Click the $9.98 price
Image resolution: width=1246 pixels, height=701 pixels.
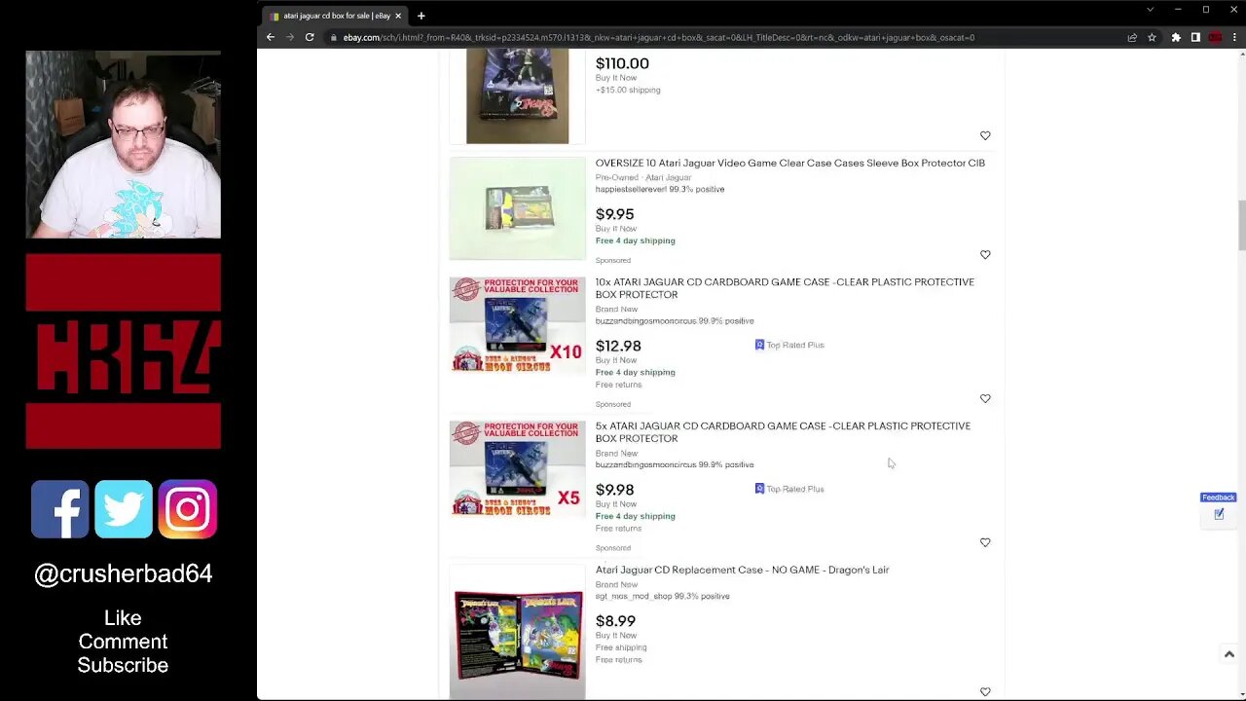(614, 490)
